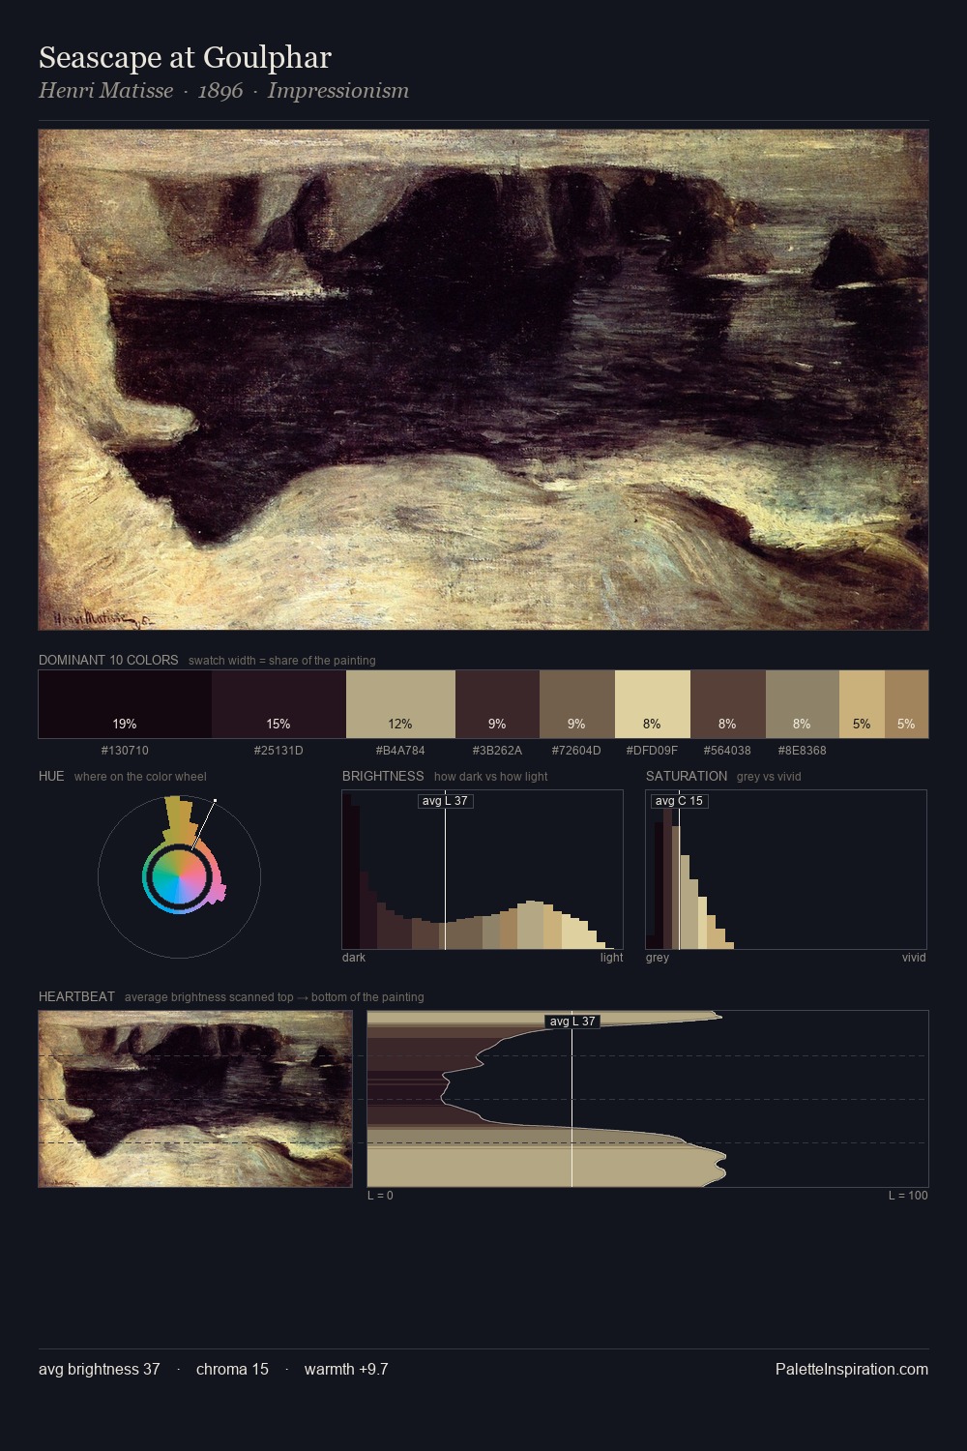Click the brightness histogram chart
Screen dimensions: 967x1451
(x=483, y=870)
